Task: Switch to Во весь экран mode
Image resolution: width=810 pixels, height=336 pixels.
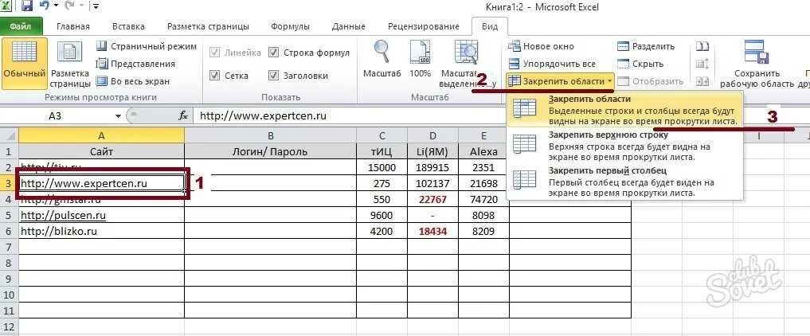Action: coord(133,81)
